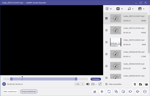This screenshot has height=96, width=150.
Task: Open the scissors cut tool
Action: [x=95, y=92]
